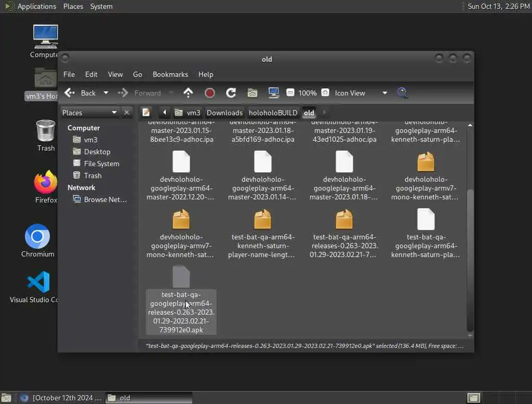Open the Icon View mode dropdown

[361, 93]
